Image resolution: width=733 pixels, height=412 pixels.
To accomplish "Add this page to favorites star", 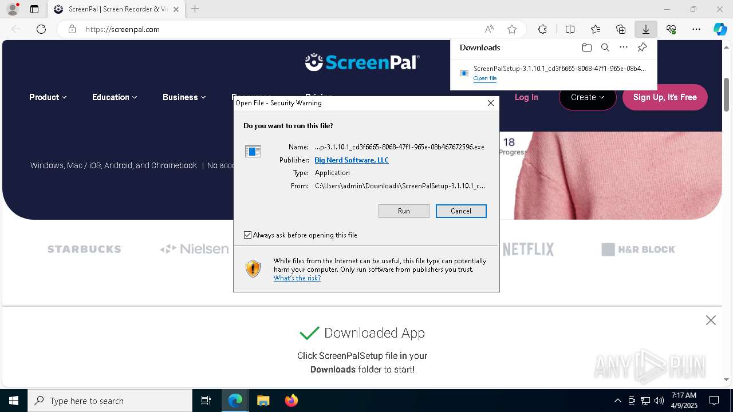I will [512, 29].
